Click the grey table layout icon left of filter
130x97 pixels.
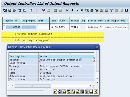(107, 10)
